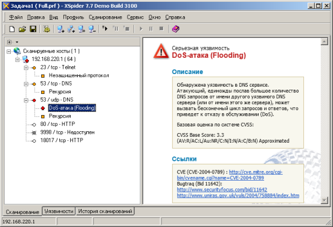Open the Профиль menu
Viewport: 333px width, 227px height.
click(73, 17)
